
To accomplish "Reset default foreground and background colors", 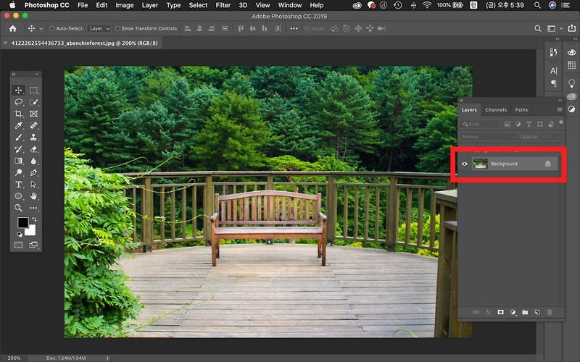I will [x=20, y=234].
